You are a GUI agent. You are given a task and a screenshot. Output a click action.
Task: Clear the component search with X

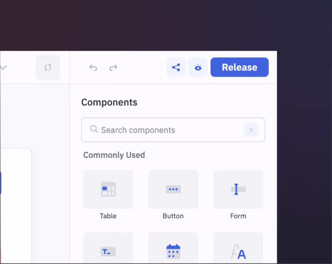(251, 130)
